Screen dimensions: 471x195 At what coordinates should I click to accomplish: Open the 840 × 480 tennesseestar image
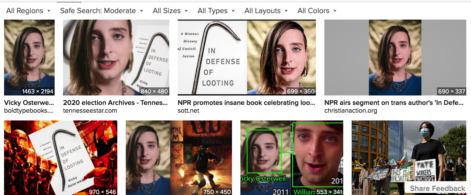click(x=116, y=57)
